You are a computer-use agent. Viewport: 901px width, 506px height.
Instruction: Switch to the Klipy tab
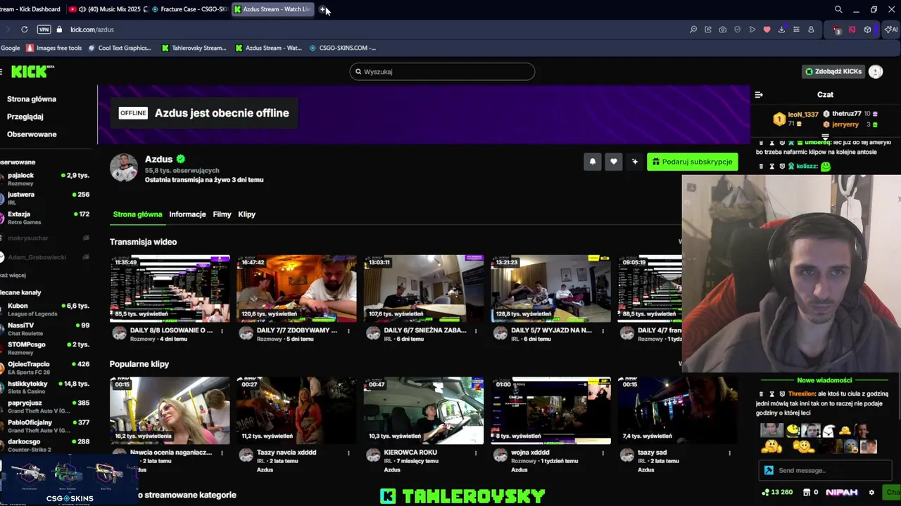246,214
